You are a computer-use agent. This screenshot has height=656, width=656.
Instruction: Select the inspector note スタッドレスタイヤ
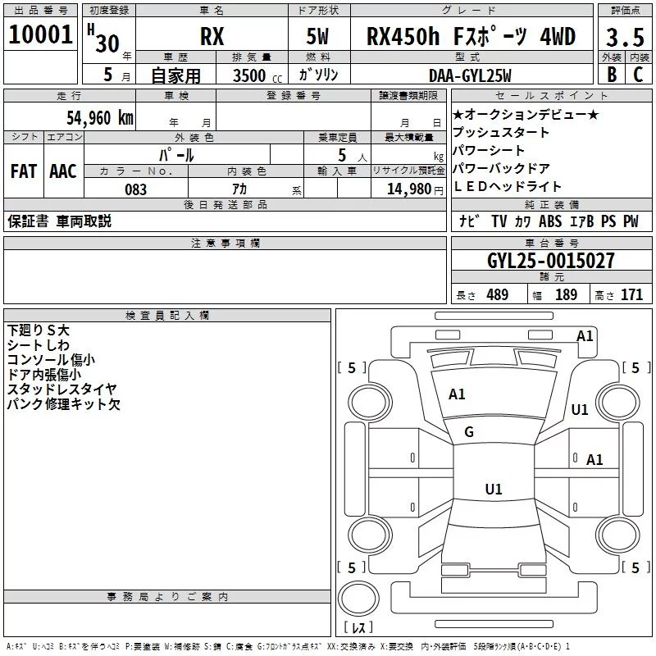pos(62,389)
